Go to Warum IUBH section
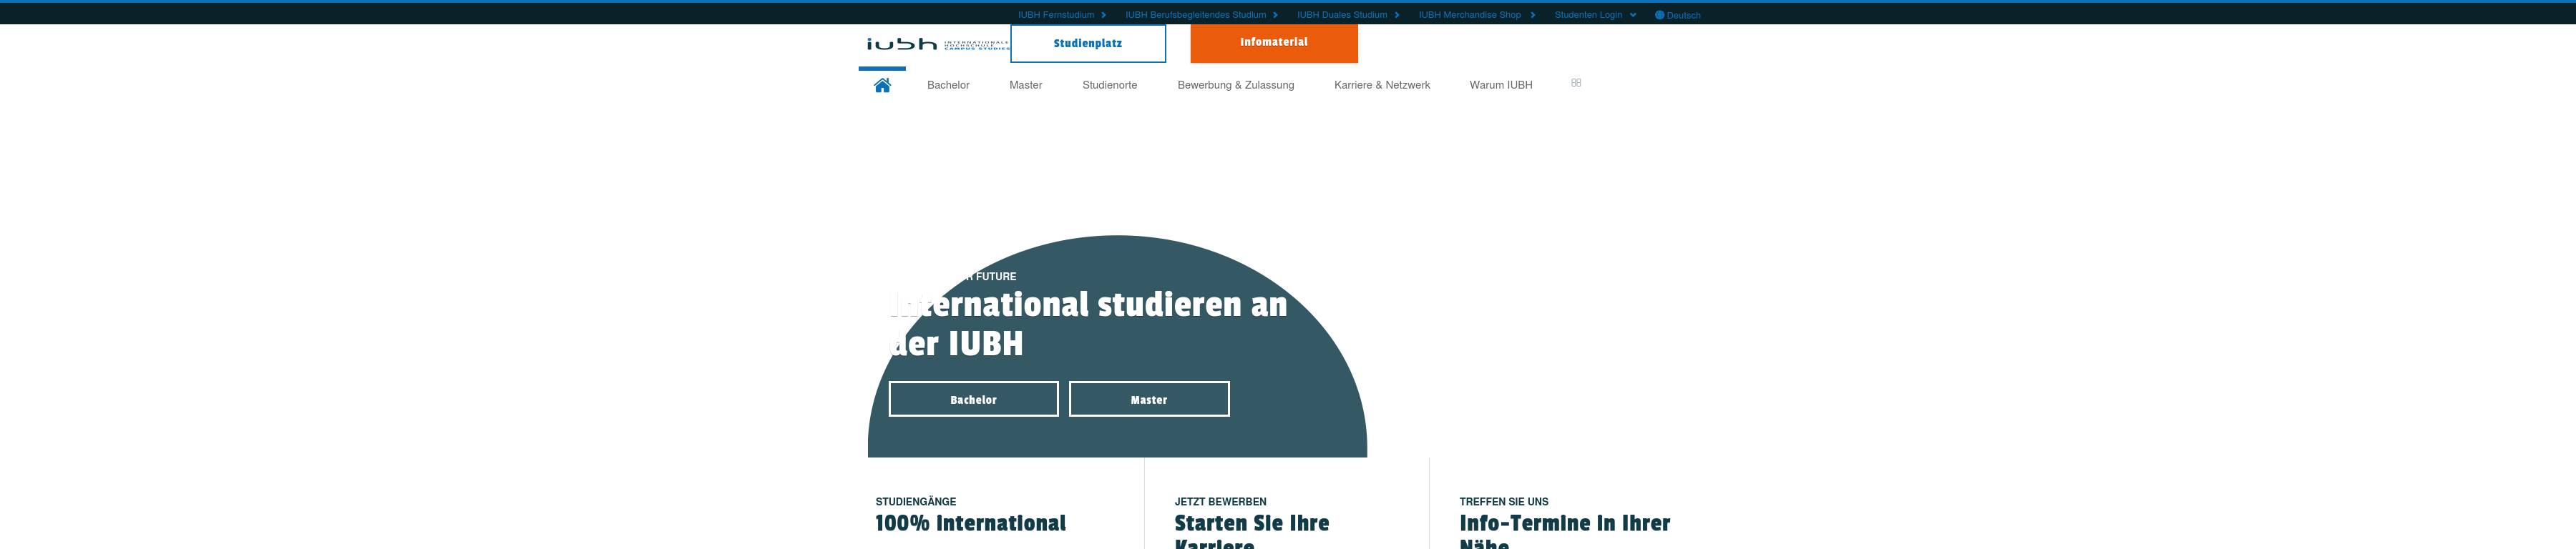This screenshot has width=2576, height=549. [x=1500, y=86]
